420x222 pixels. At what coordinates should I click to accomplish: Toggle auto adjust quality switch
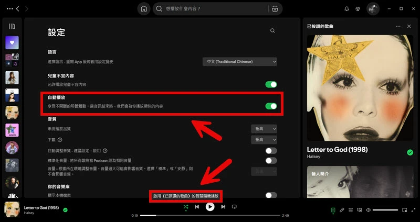click(x=271, y=151)
